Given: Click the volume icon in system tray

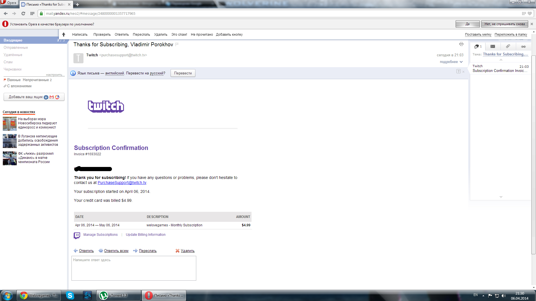Looking at the screenshot, I should [504, 295].
